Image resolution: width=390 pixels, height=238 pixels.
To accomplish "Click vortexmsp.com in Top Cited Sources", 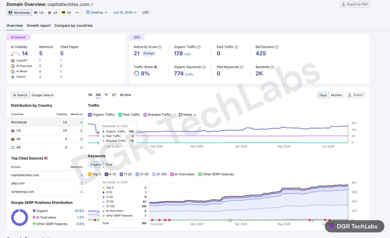I will click(x=23, y=192).
